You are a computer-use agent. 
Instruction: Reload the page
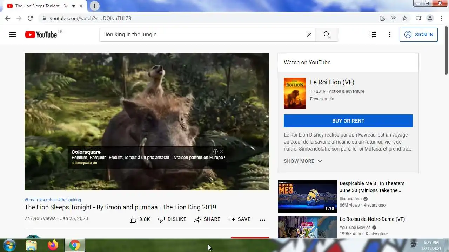click(x=30, y=18)
